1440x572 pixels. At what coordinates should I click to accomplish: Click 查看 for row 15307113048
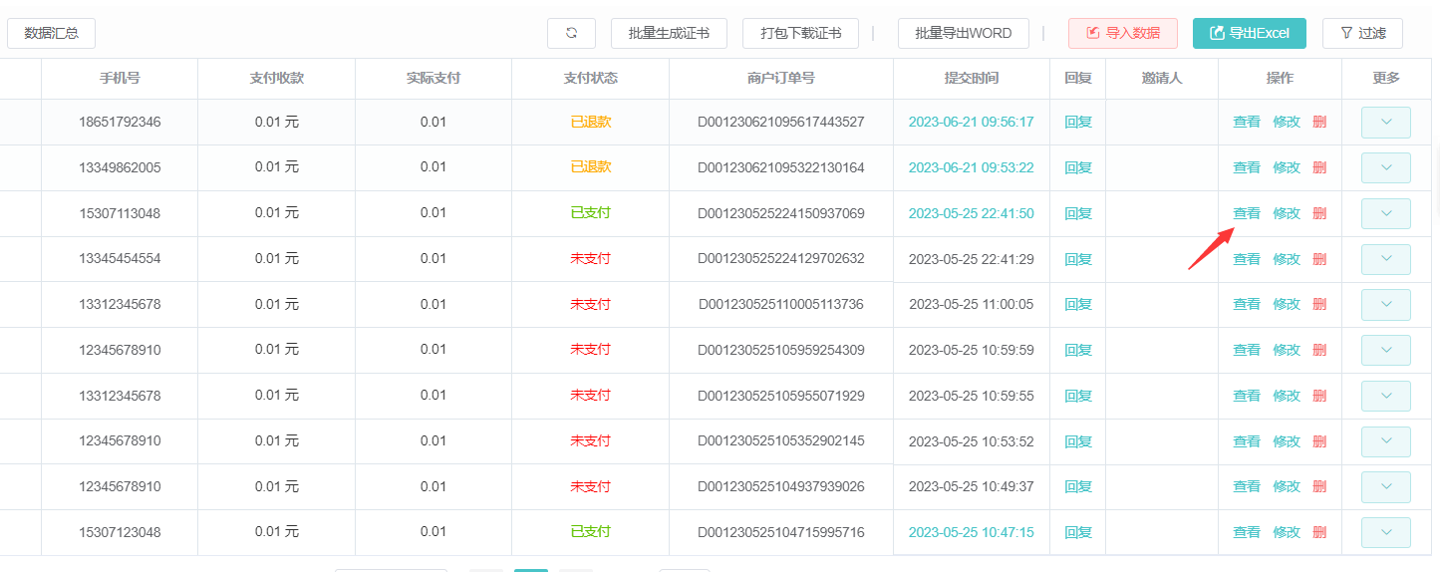[1247, 213]
